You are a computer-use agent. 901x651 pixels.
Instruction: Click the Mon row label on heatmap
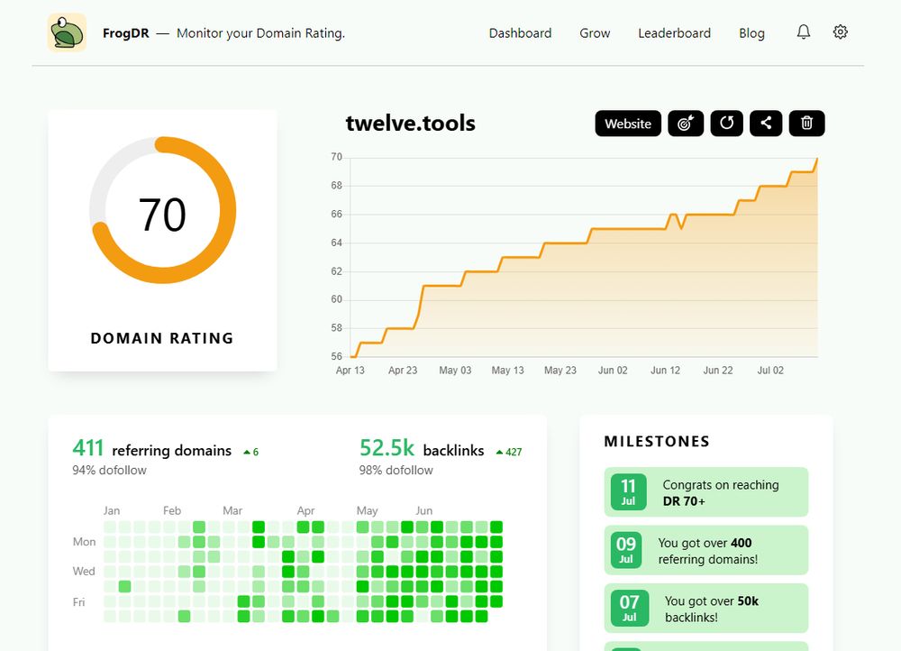click(84, 542)
